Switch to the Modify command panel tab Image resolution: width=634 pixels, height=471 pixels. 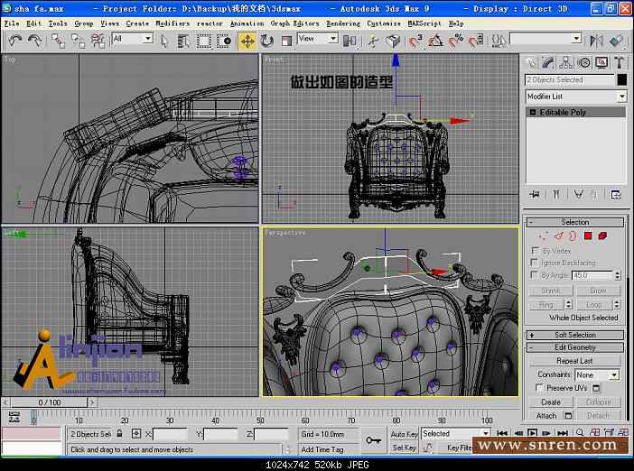click(548, 62)
